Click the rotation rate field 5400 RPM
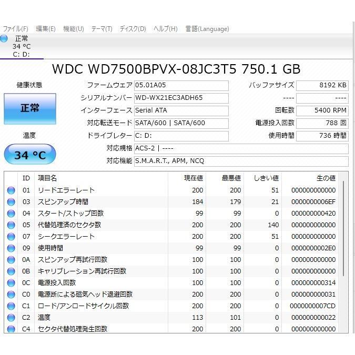 [322, 111]
